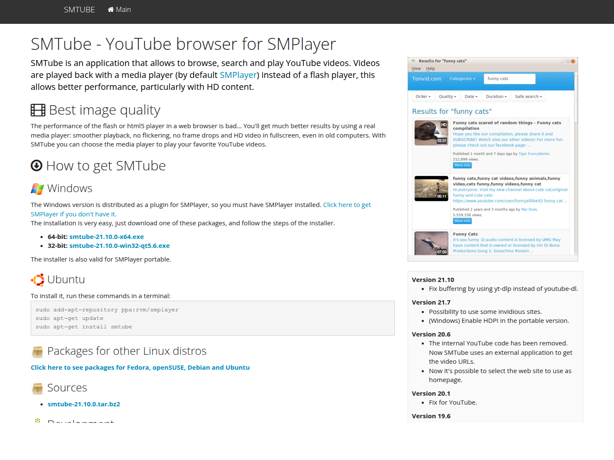Click the 'How to get SMTube' heading text

pyautogui.click(x=106, y=166)
